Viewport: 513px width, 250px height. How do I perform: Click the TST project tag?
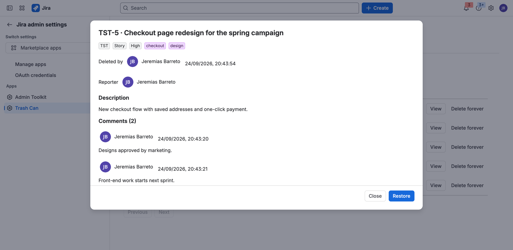104,46
